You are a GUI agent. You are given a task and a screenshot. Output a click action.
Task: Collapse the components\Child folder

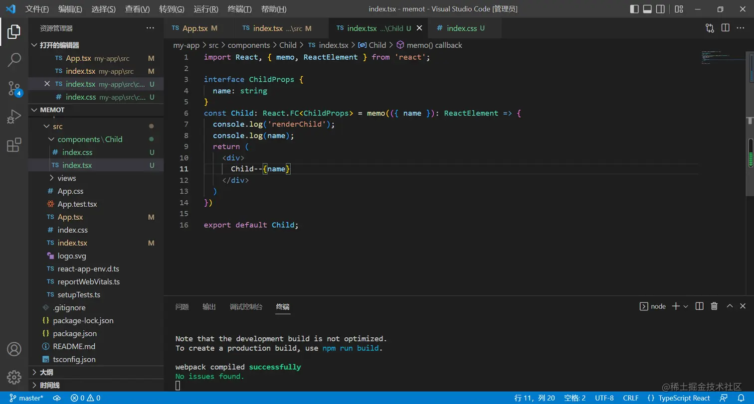(x=96, y=139)
